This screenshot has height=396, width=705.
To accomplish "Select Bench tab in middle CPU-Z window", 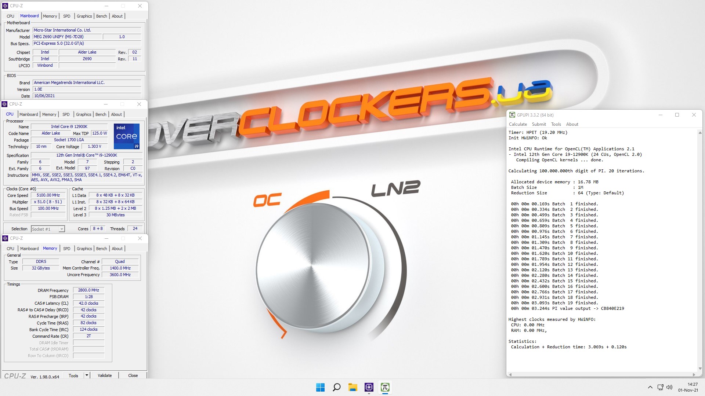I will click(101, 114).
